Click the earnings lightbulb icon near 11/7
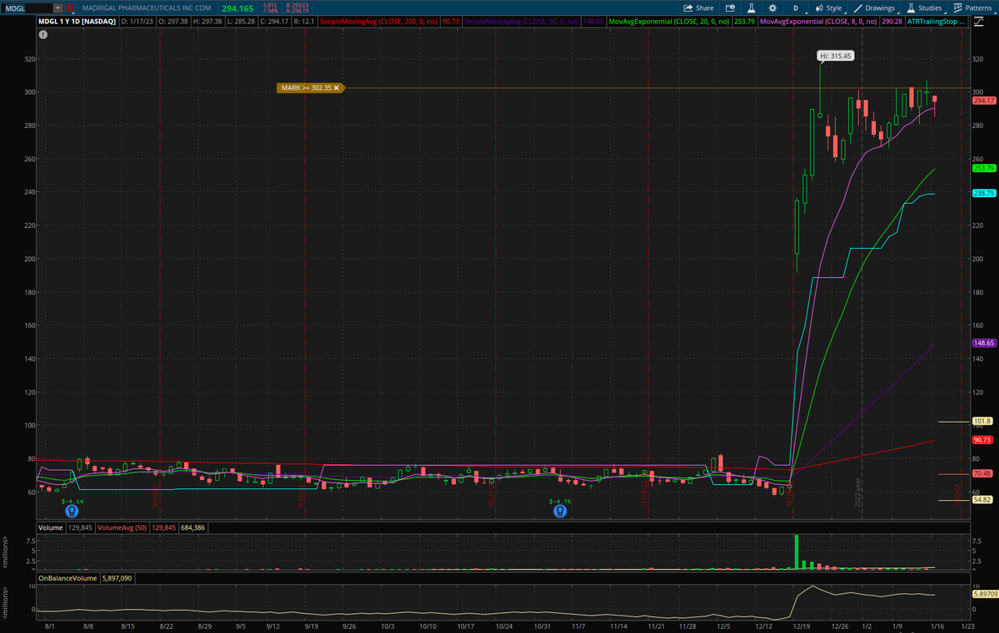Screen dimensions: 999x633 point(560,512)
